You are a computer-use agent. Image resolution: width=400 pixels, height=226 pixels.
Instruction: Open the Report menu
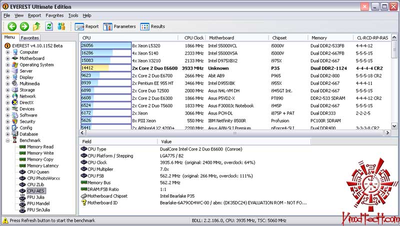click(x=34, y=15)
